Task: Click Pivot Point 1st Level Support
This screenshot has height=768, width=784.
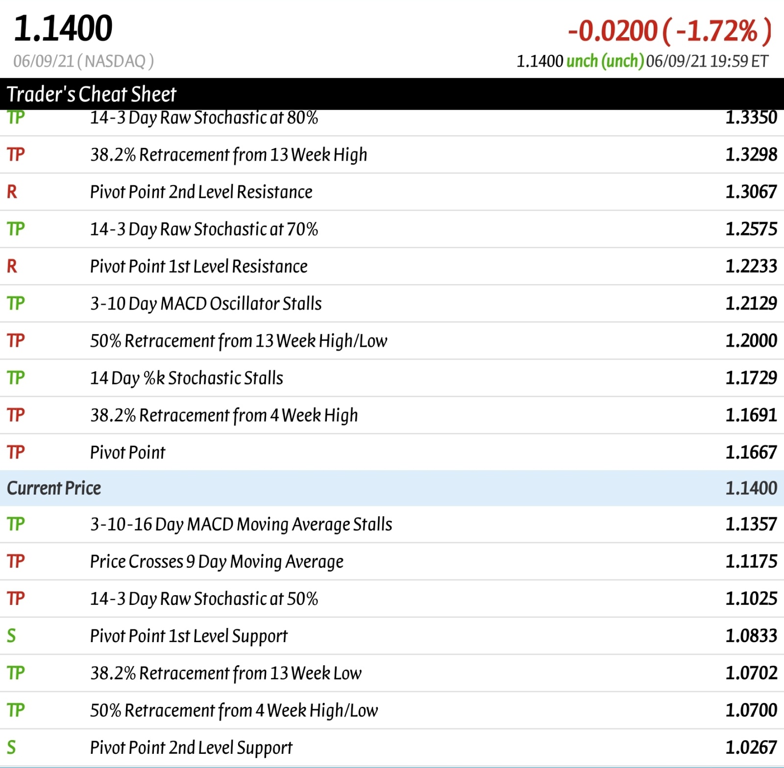Action: [x=189, y=636]
